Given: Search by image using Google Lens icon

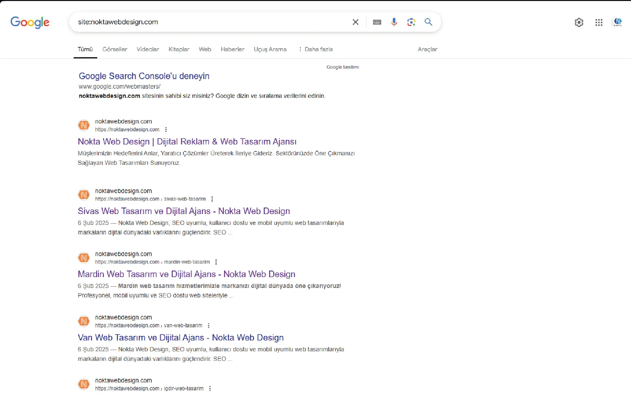Looking at the screenshot, I should tap(411, 22).
